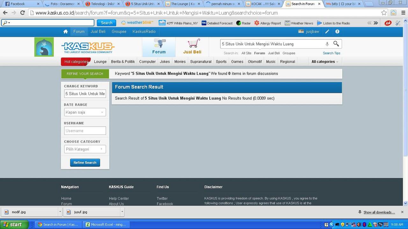Image resolution: width=408 pixels, height=229 pixels.
Task: Click Listen to the Radio toolbar item
Action: click(333, 23)
